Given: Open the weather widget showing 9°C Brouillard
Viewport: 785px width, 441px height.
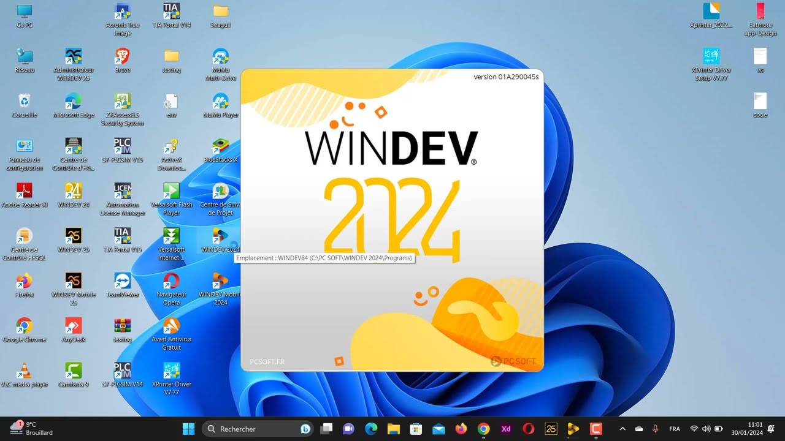Looking at the screenshot, I should pos(32,428).
